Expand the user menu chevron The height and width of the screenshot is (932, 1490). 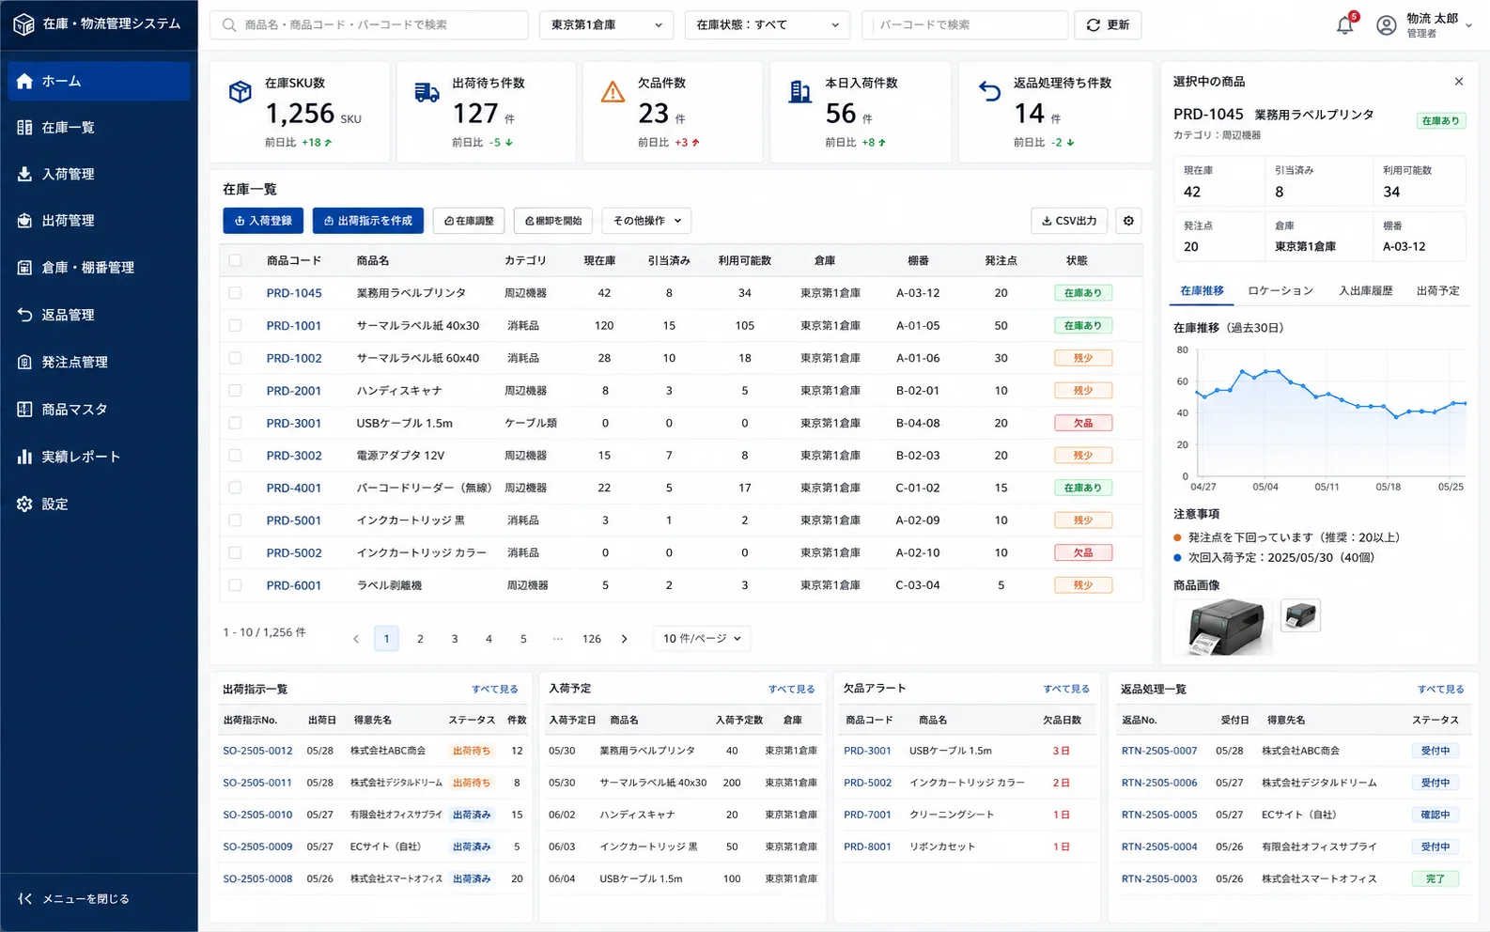coord(1468,24)
